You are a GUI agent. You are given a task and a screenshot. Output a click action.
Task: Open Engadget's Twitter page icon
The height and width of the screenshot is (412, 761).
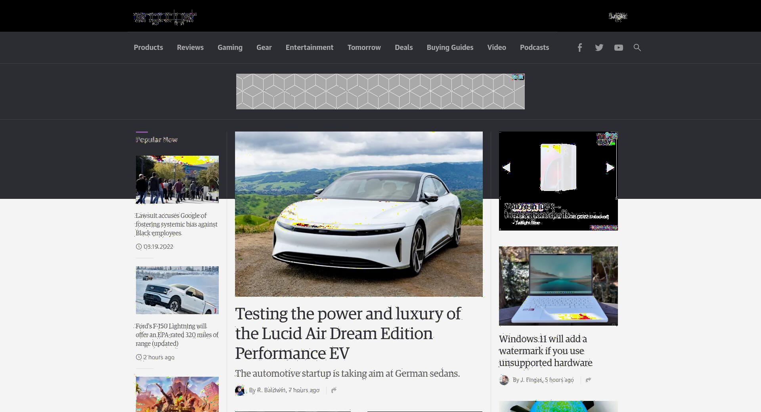click(599, 48)
